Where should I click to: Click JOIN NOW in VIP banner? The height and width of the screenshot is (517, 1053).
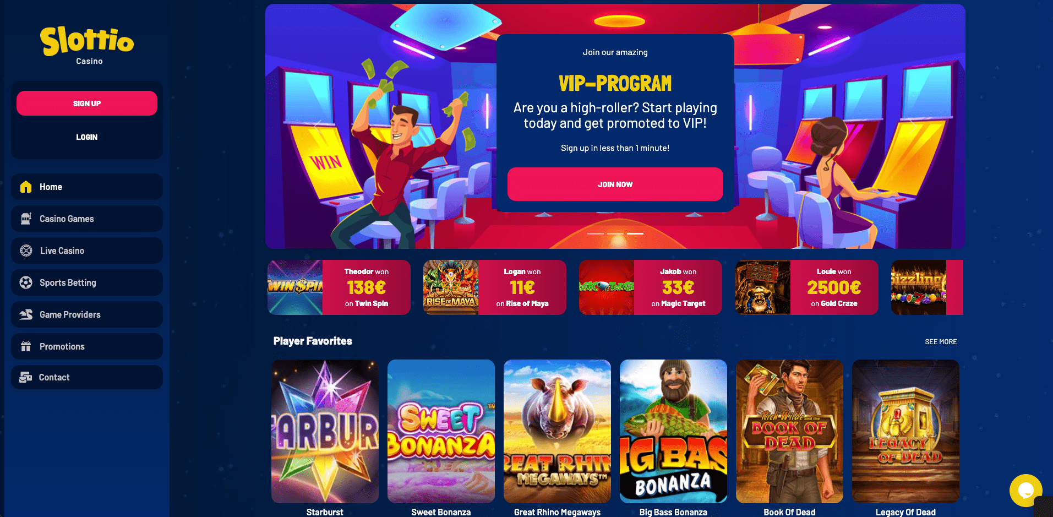[x=615, y=184]
